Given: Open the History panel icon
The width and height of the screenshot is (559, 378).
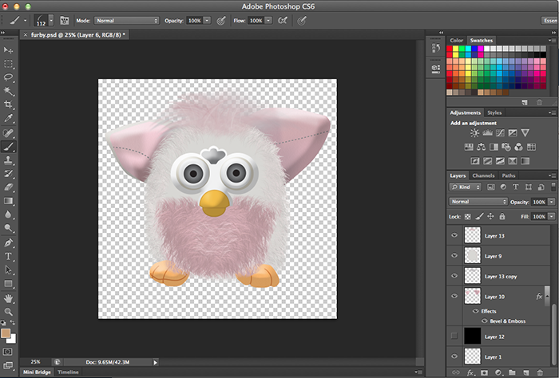Looking at the screenshot, I should click(x=436, y=48).
